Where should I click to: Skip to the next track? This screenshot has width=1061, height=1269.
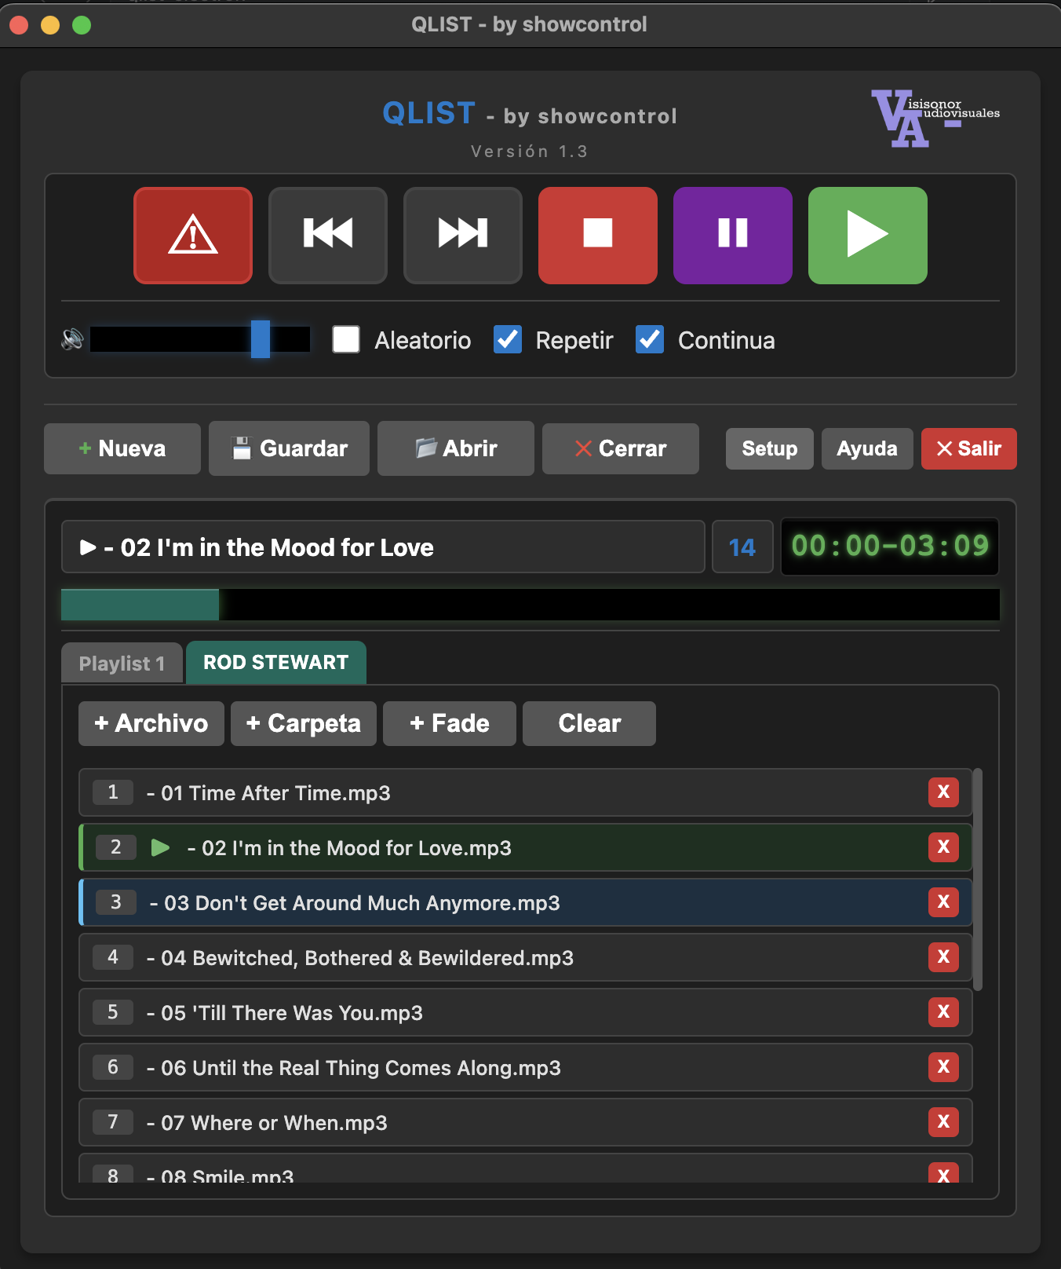pyautogui.click(x=463, y=236)
